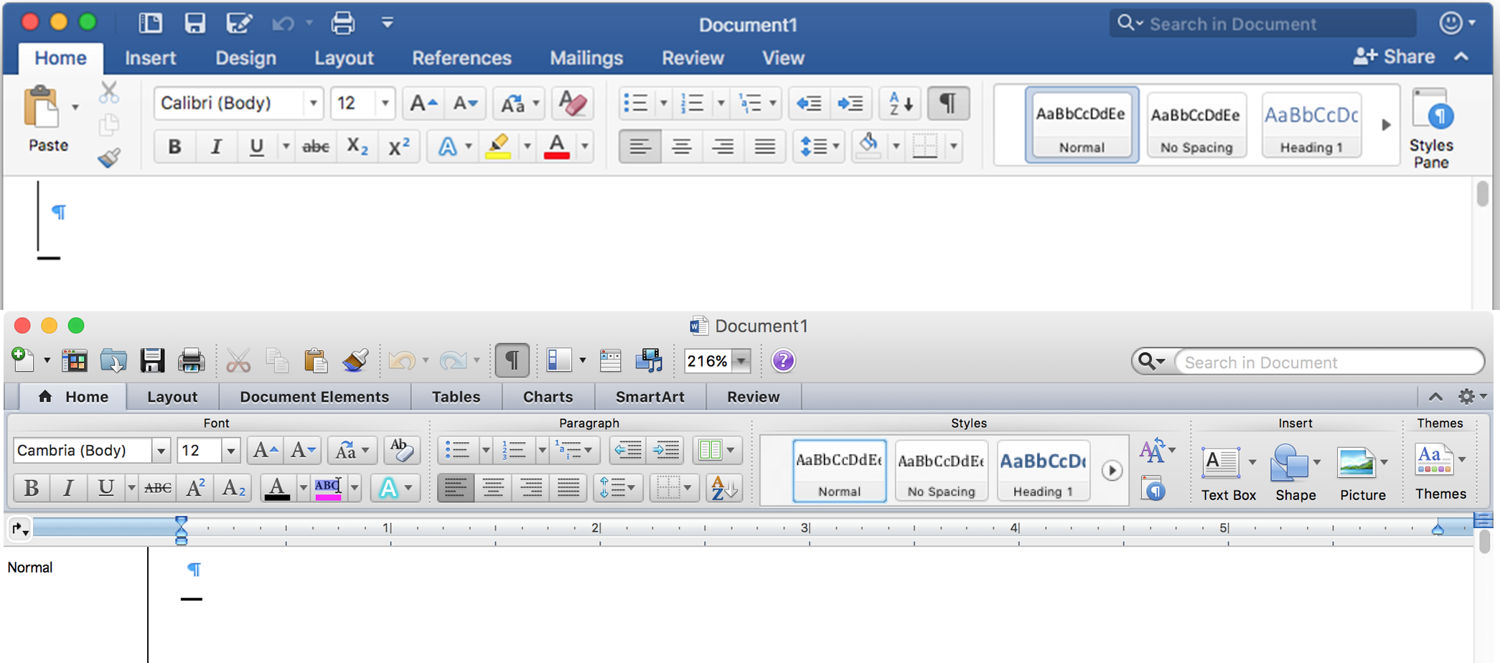Click Save floppy icon in lower window toolbar
This screenshot has height=663, width=1500.
pos(152,360)
